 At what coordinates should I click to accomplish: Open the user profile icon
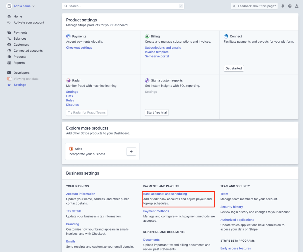coord(297,6)
